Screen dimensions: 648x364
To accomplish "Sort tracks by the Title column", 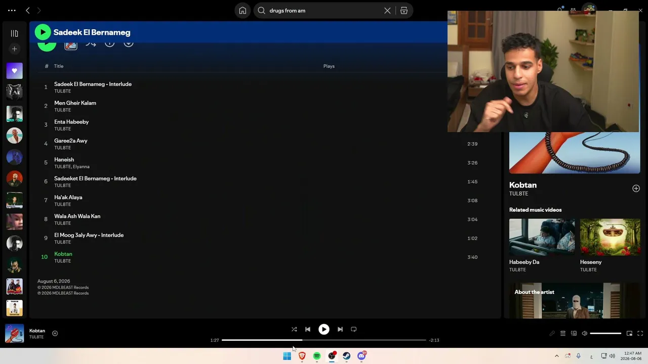I will [x=59, y=66].
